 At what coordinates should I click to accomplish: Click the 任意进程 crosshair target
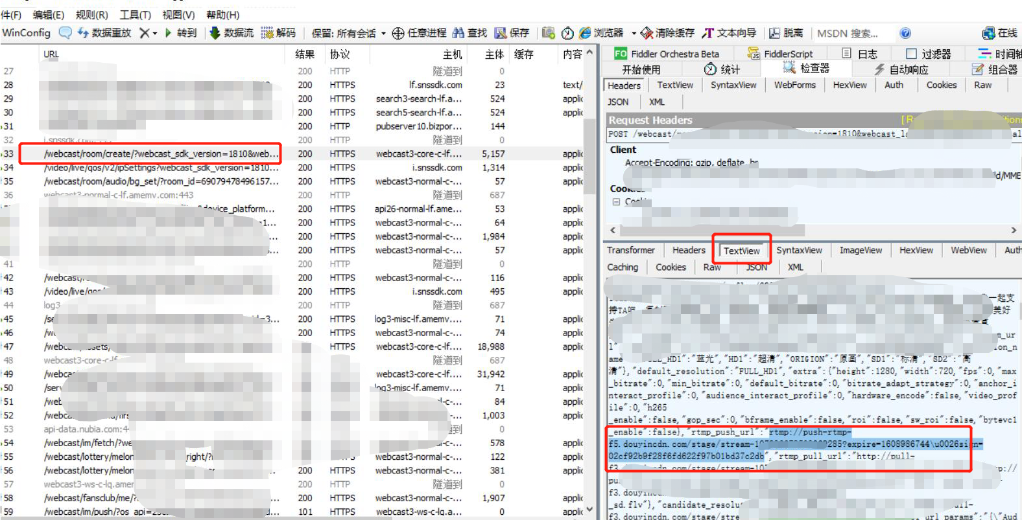pos(419,33)
